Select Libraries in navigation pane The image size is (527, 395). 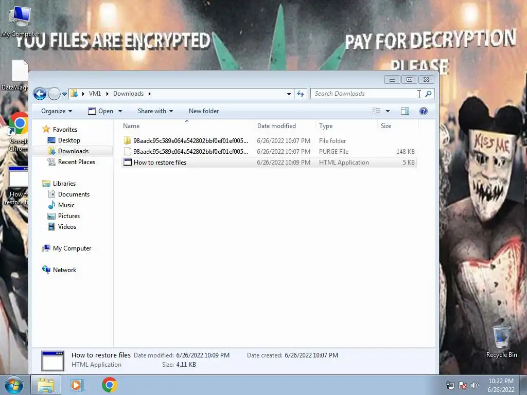64,184
